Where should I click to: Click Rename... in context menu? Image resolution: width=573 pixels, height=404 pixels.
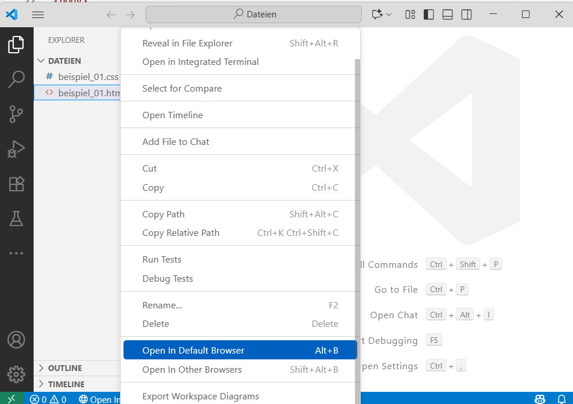(162, 305)
